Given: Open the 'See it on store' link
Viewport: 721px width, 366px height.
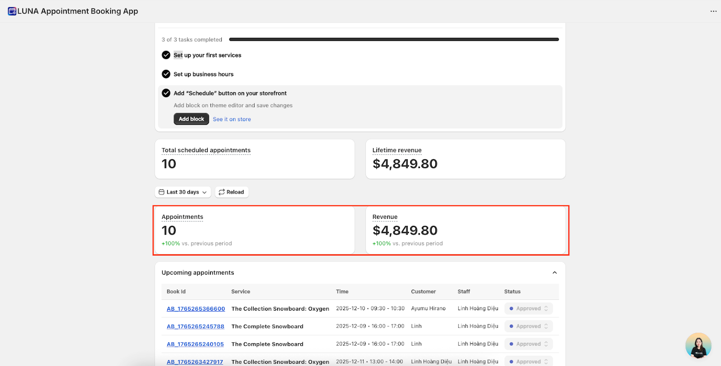Looking at the screenshot, I should click(232, 119).
